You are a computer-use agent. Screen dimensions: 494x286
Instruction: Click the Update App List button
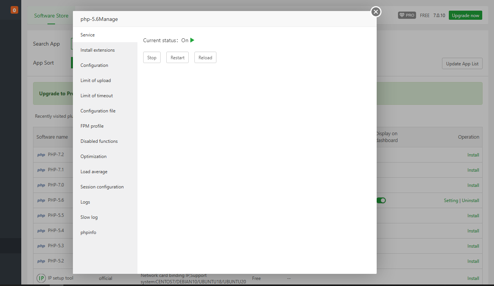(462, 63)
